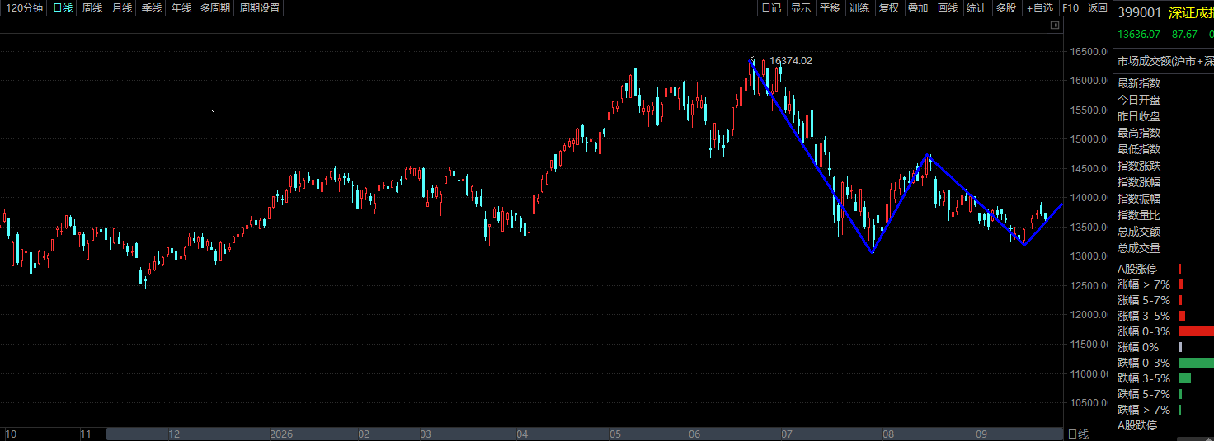Click the 05 month marker on timeline
Image resolution: width=1214 pixels, height=441 pixels.
coord(615,434)
